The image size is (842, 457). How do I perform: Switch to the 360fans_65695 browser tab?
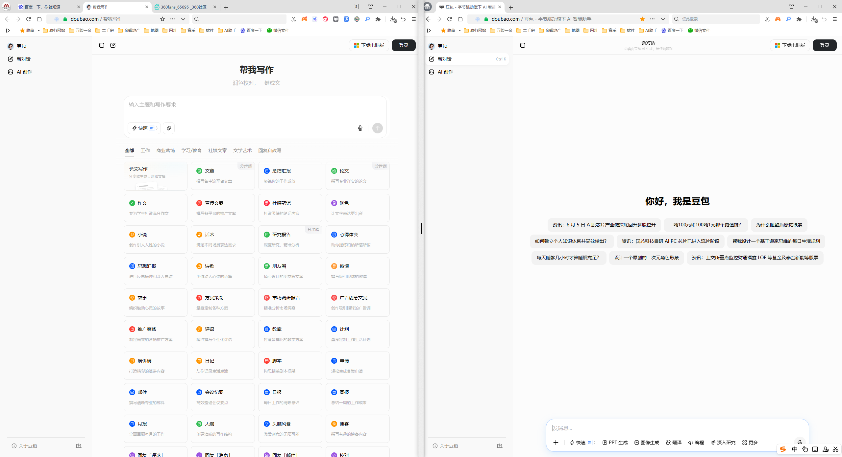click(x=186, y=7)
